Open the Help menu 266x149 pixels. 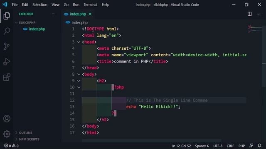105,5
